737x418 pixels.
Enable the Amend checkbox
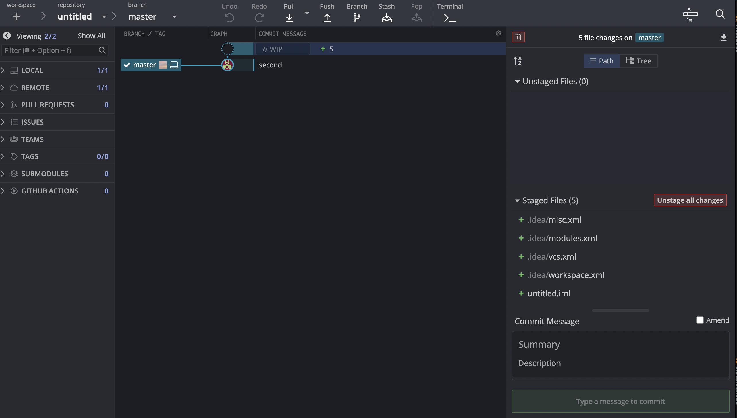click(700, 320)
